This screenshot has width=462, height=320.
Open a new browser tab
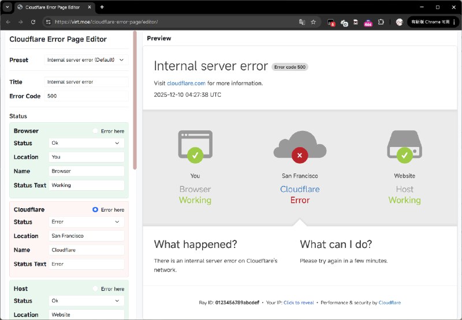[102, 7]
